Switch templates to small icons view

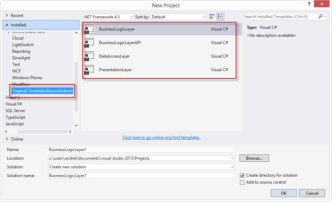tap(211, 16)
